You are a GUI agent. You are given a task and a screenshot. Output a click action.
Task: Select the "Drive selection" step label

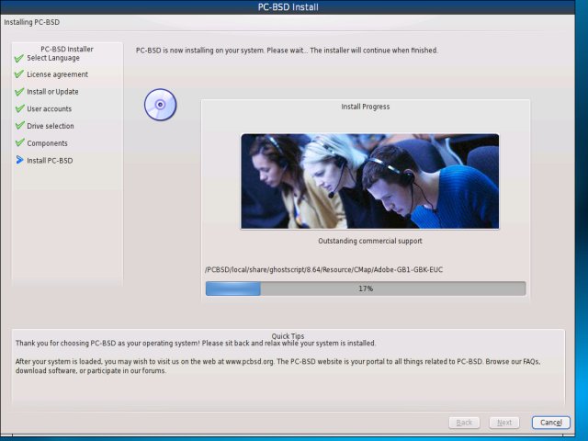(51, 126)
